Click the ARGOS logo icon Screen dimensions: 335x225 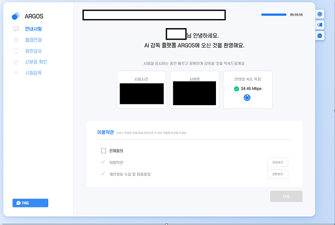(x=16, y=16)
